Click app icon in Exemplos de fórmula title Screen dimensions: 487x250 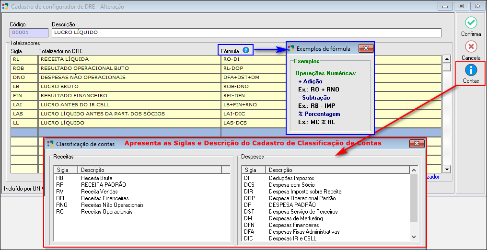coord(291,48)
